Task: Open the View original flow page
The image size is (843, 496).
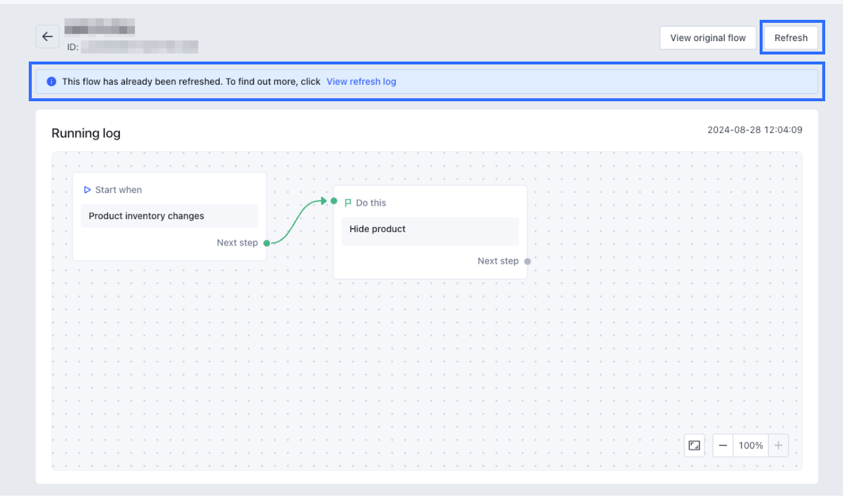Action: click(707, 38)
